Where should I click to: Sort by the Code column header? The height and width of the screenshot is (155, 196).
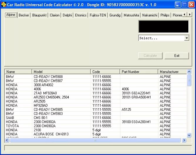(x=105, y=72)
